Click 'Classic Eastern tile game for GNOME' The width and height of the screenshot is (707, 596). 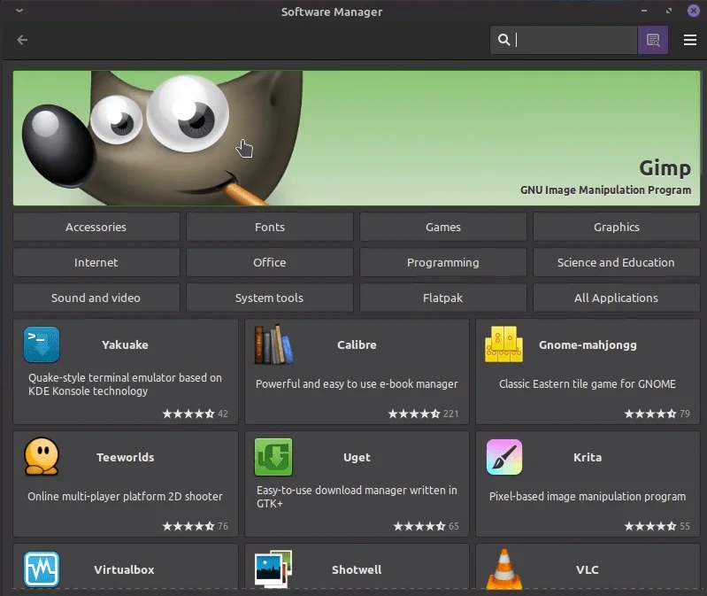[x=588, y=384]
